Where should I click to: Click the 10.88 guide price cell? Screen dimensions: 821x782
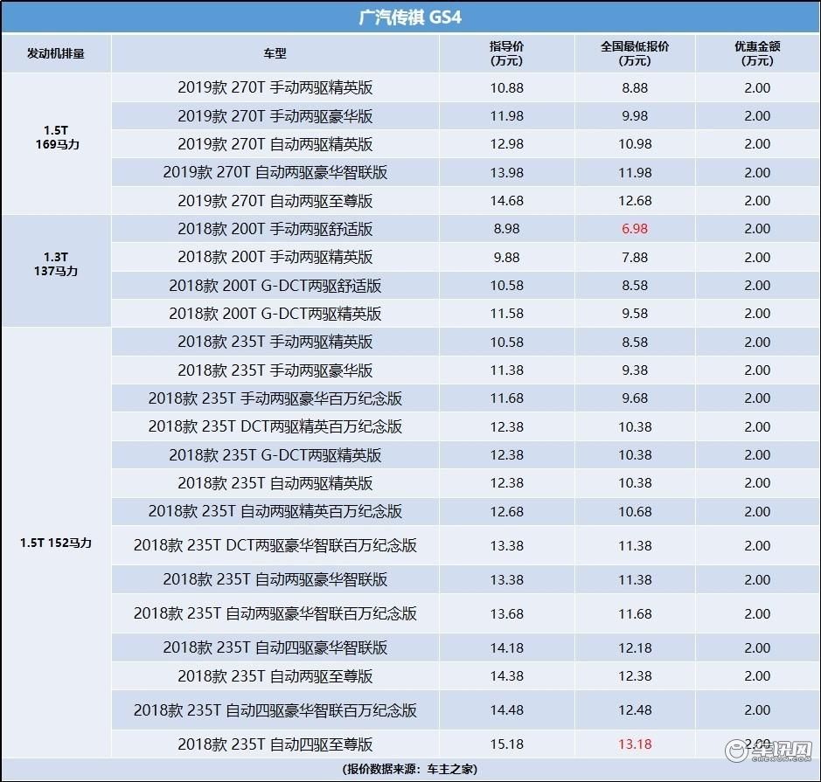click(506, 87)
